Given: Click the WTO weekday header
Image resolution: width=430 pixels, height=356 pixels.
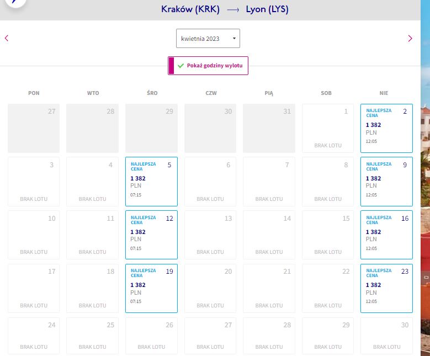Looking at the screenshot, I should pyautogui.click(x=93, y=93).
